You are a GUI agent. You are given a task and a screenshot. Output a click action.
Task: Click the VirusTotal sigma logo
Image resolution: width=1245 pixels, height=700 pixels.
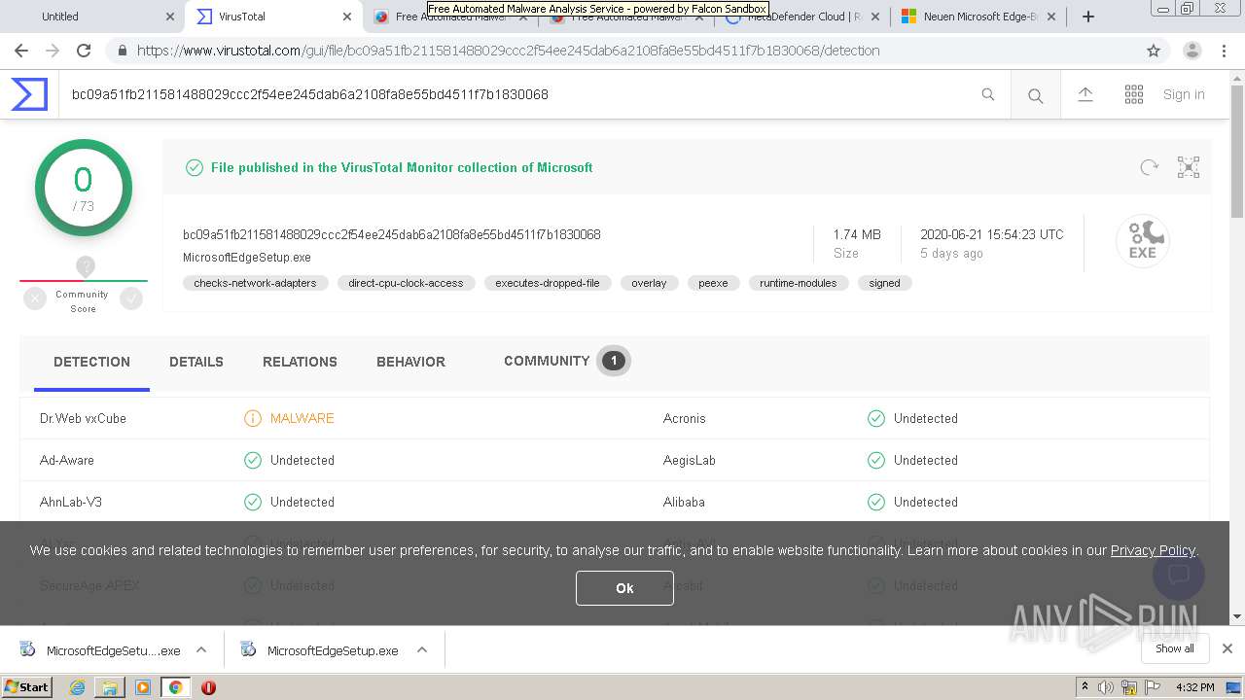[x=29, y=94]
